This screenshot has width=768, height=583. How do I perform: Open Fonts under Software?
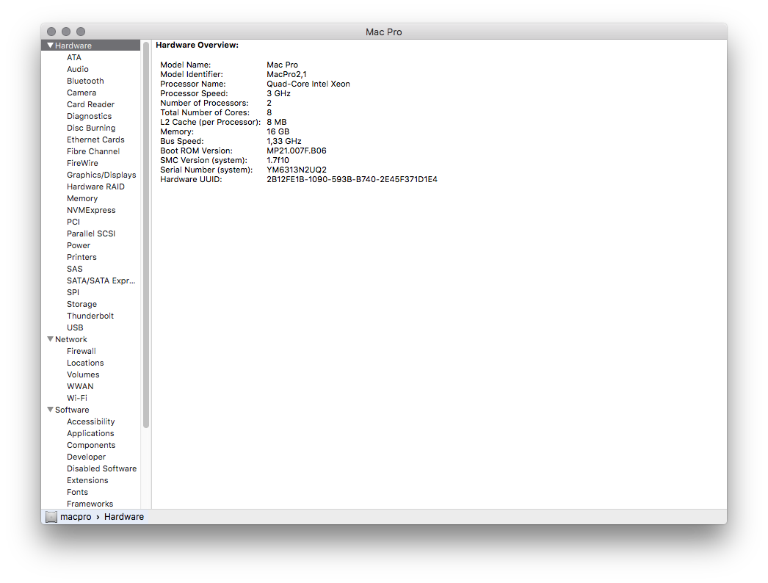(77, 493)
